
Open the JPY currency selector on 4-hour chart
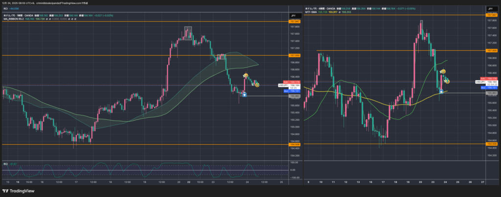coord(491,9)
